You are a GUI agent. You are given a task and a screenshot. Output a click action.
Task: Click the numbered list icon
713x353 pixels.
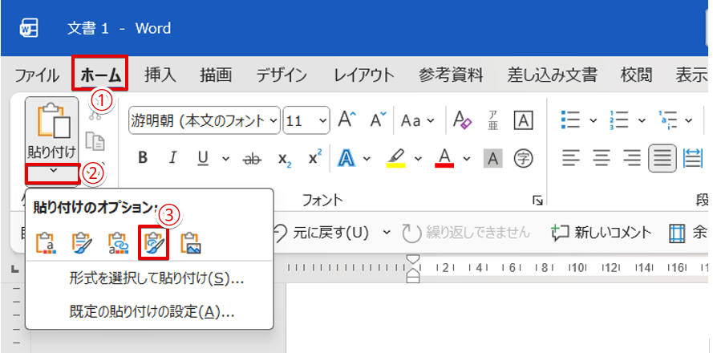click(619, 120)
